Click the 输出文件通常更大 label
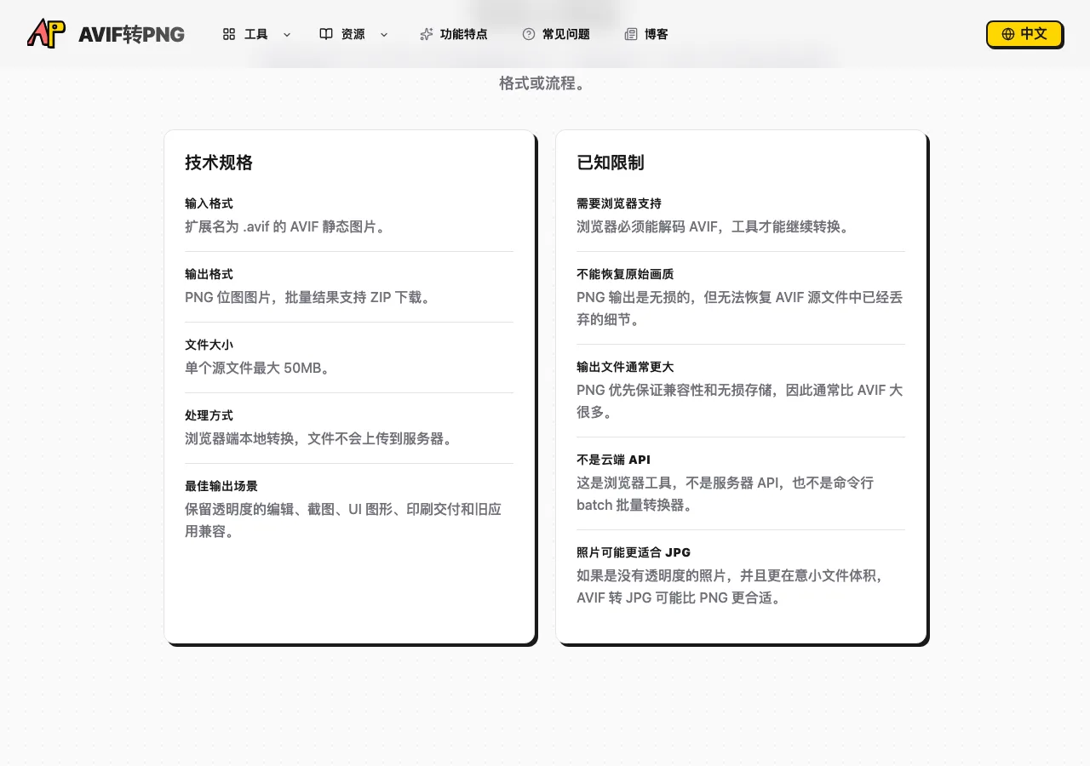 [x=625, y=367]
